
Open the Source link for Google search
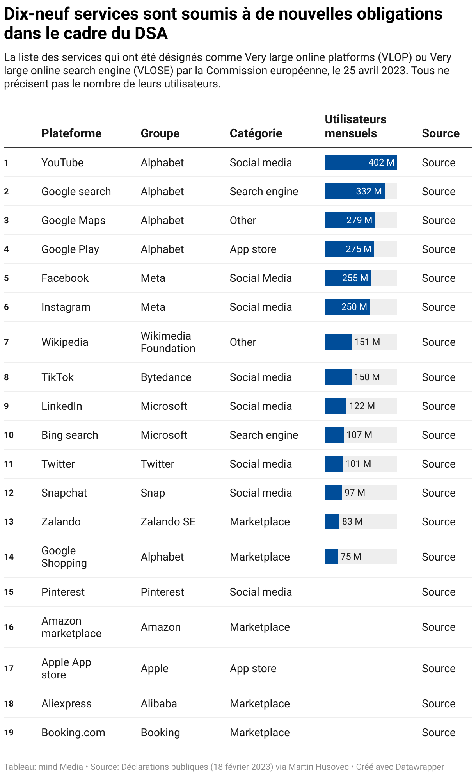(x=439, y=191)
